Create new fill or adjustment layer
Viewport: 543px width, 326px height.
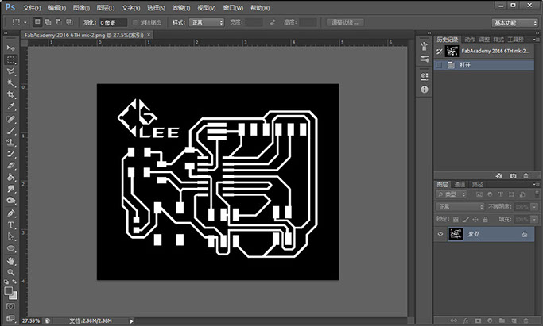click(x=490, y=320)
